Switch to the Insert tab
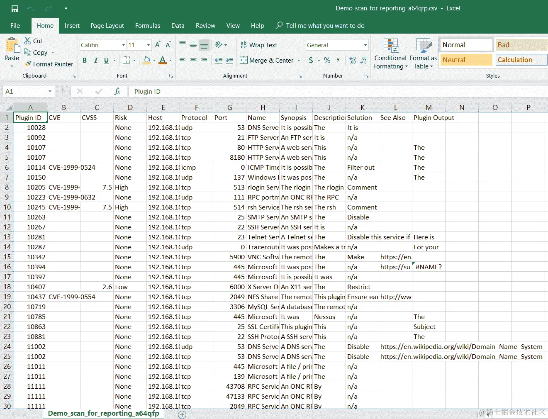The height and width of the screenshot is (419, 548). [x=72, y=25]
